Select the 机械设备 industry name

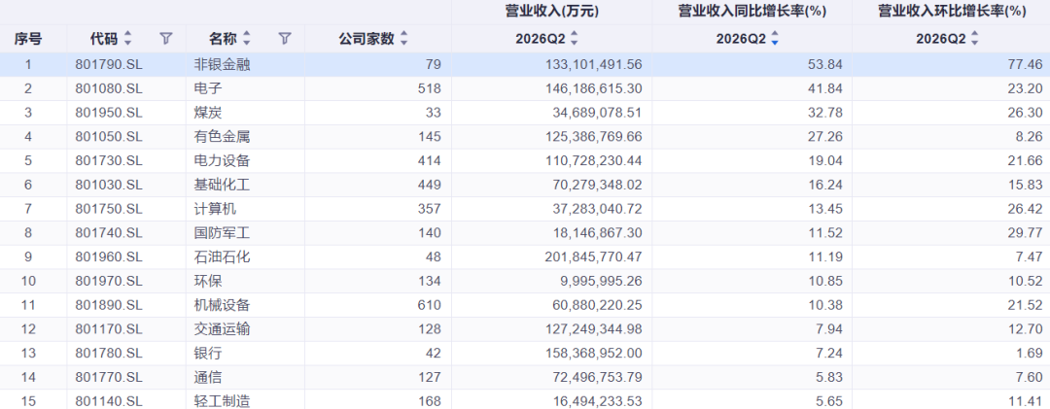(223, 305)
